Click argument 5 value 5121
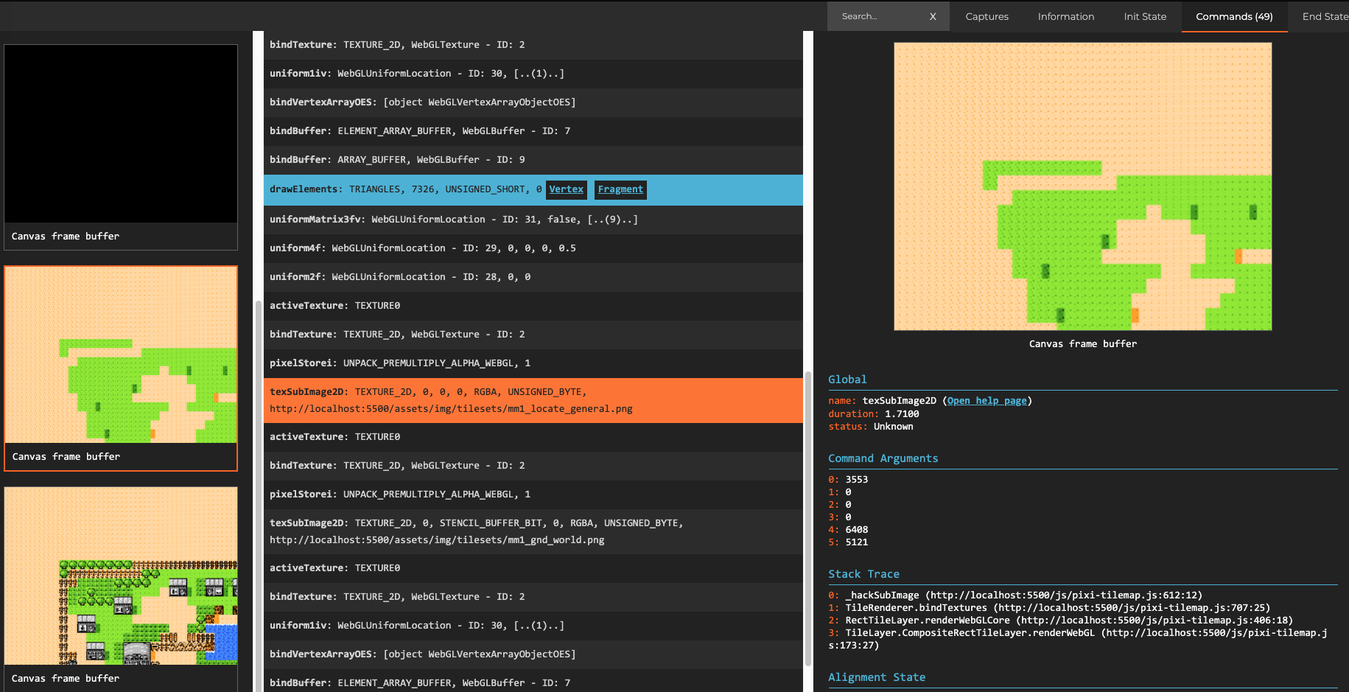The width and height of the screenshot is (1349, 692). [x=856, y=542]
